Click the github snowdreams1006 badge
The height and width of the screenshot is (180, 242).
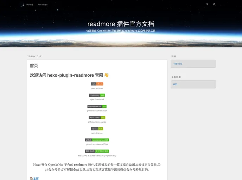(x=97, y=140)
